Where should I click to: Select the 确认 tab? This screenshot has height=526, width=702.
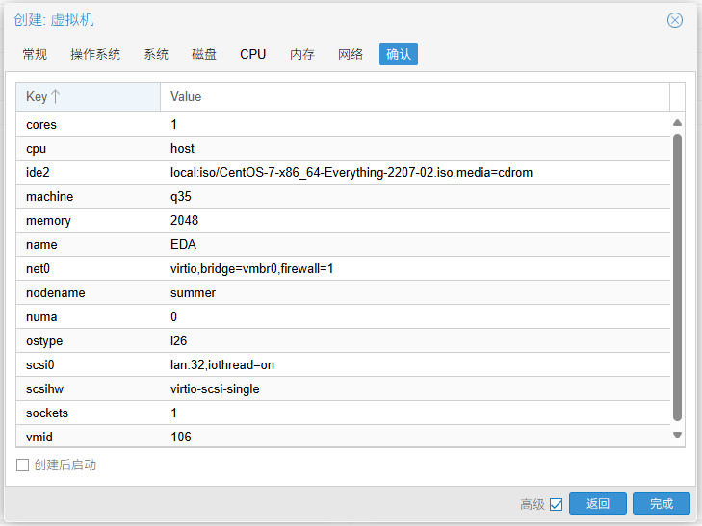[x=399, y=54]
